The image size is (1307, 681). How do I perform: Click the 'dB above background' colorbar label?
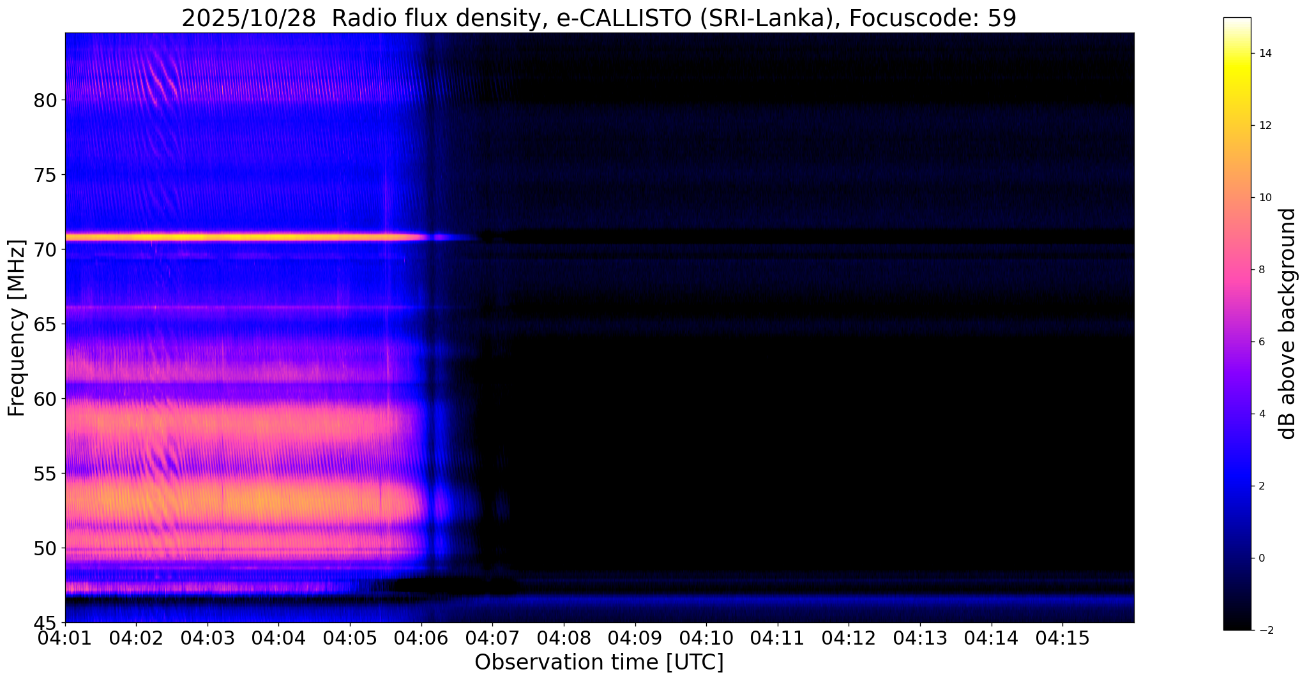(1287, 324)
